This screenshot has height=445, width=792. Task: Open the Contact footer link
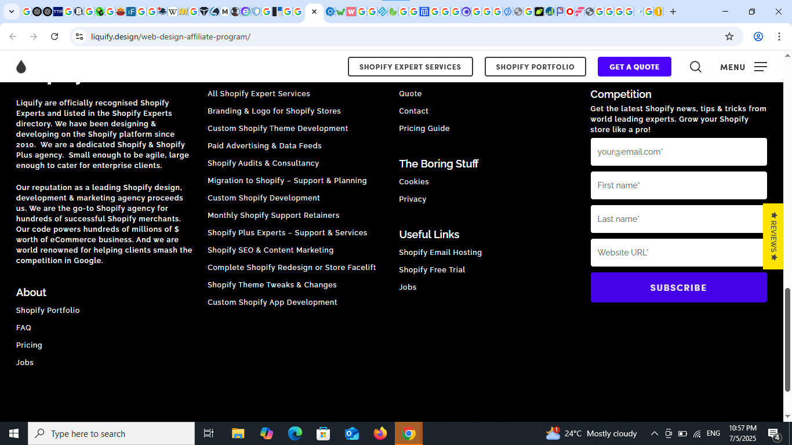414,111
